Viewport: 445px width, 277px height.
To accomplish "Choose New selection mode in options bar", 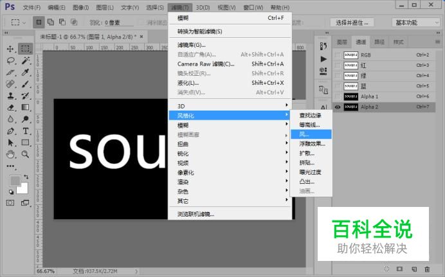I will point(39,22).
